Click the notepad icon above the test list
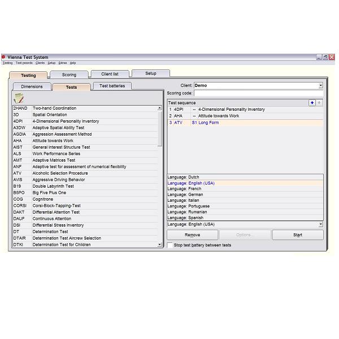This screenshot has width=339, height=339. coord(19,98)
